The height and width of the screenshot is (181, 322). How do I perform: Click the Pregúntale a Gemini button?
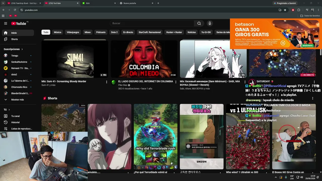pyautogui.click(x=285, y=3)
